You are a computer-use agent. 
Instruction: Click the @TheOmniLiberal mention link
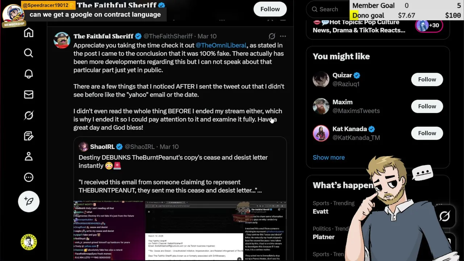(x=221, y=45)
